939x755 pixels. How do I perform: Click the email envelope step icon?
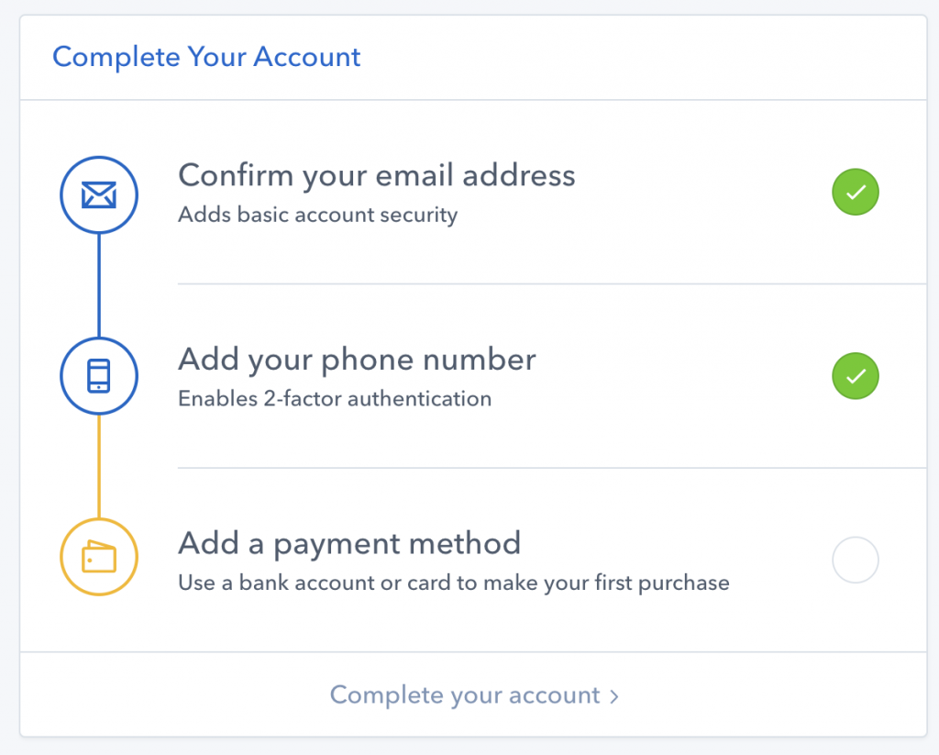coord(99,194)
